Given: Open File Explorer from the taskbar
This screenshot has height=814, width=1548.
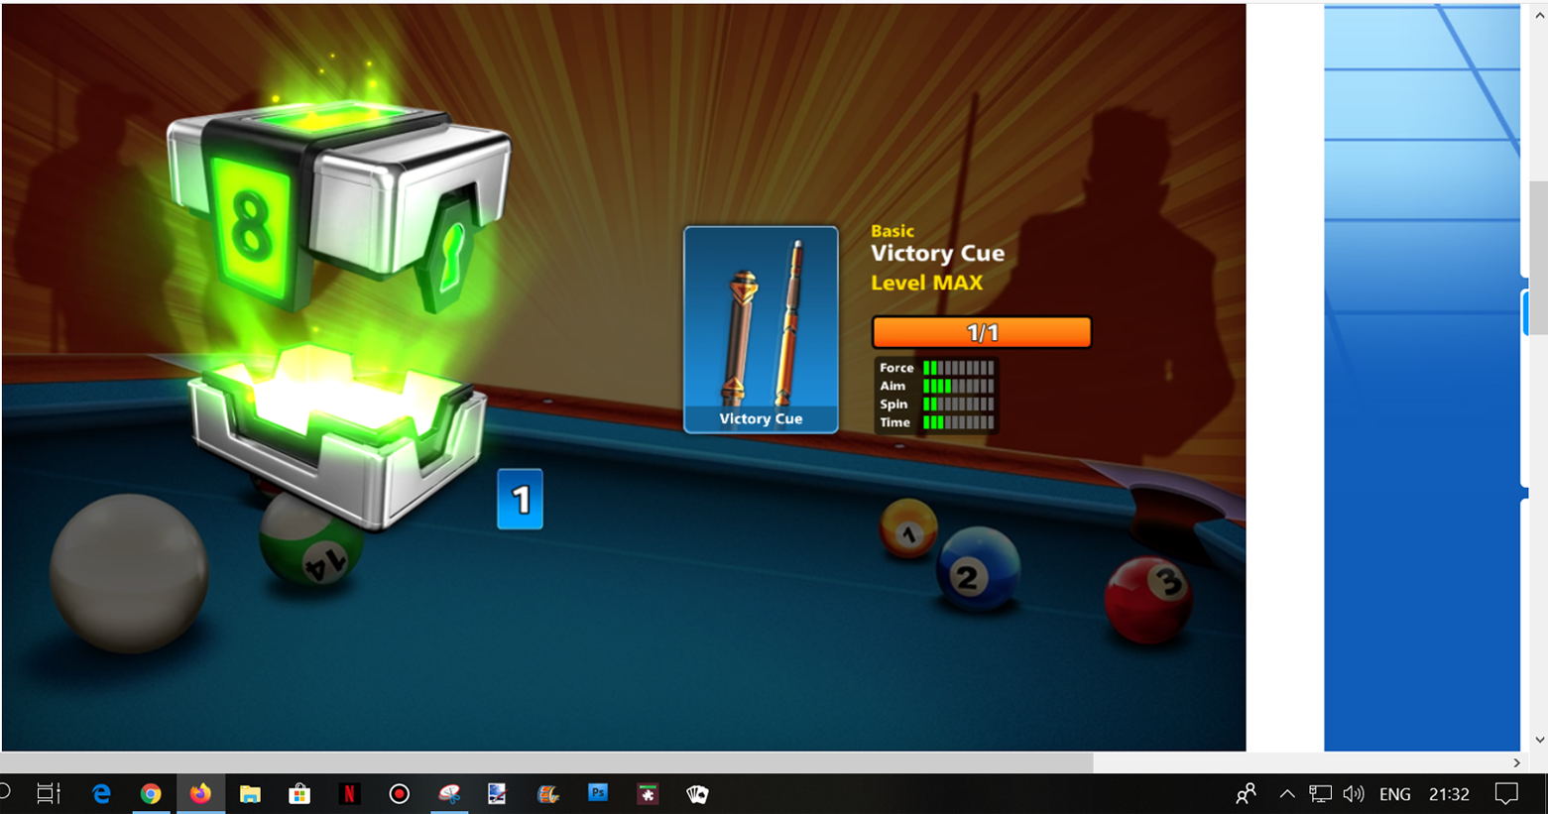Looking at the screenshot, I should pos(250,793).
